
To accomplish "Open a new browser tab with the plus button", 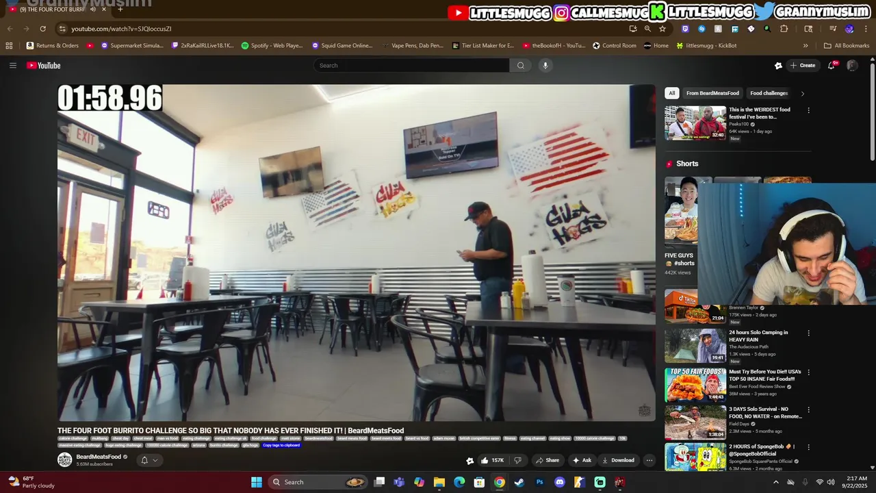I will (x=120, y=9).
